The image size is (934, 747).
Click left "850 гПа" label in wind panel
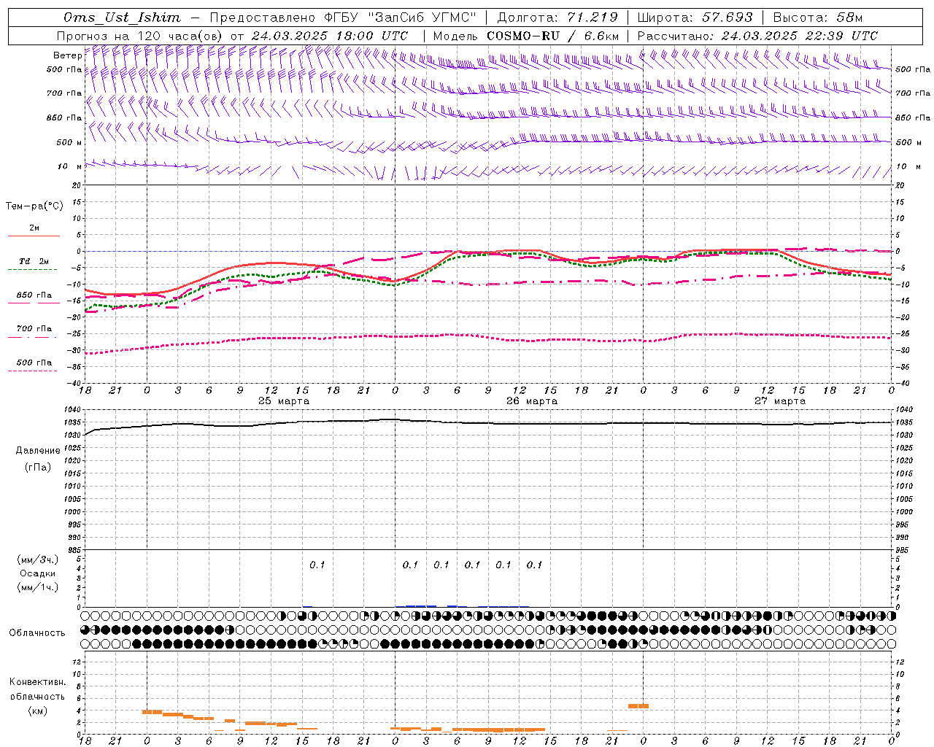click(64, 117)
